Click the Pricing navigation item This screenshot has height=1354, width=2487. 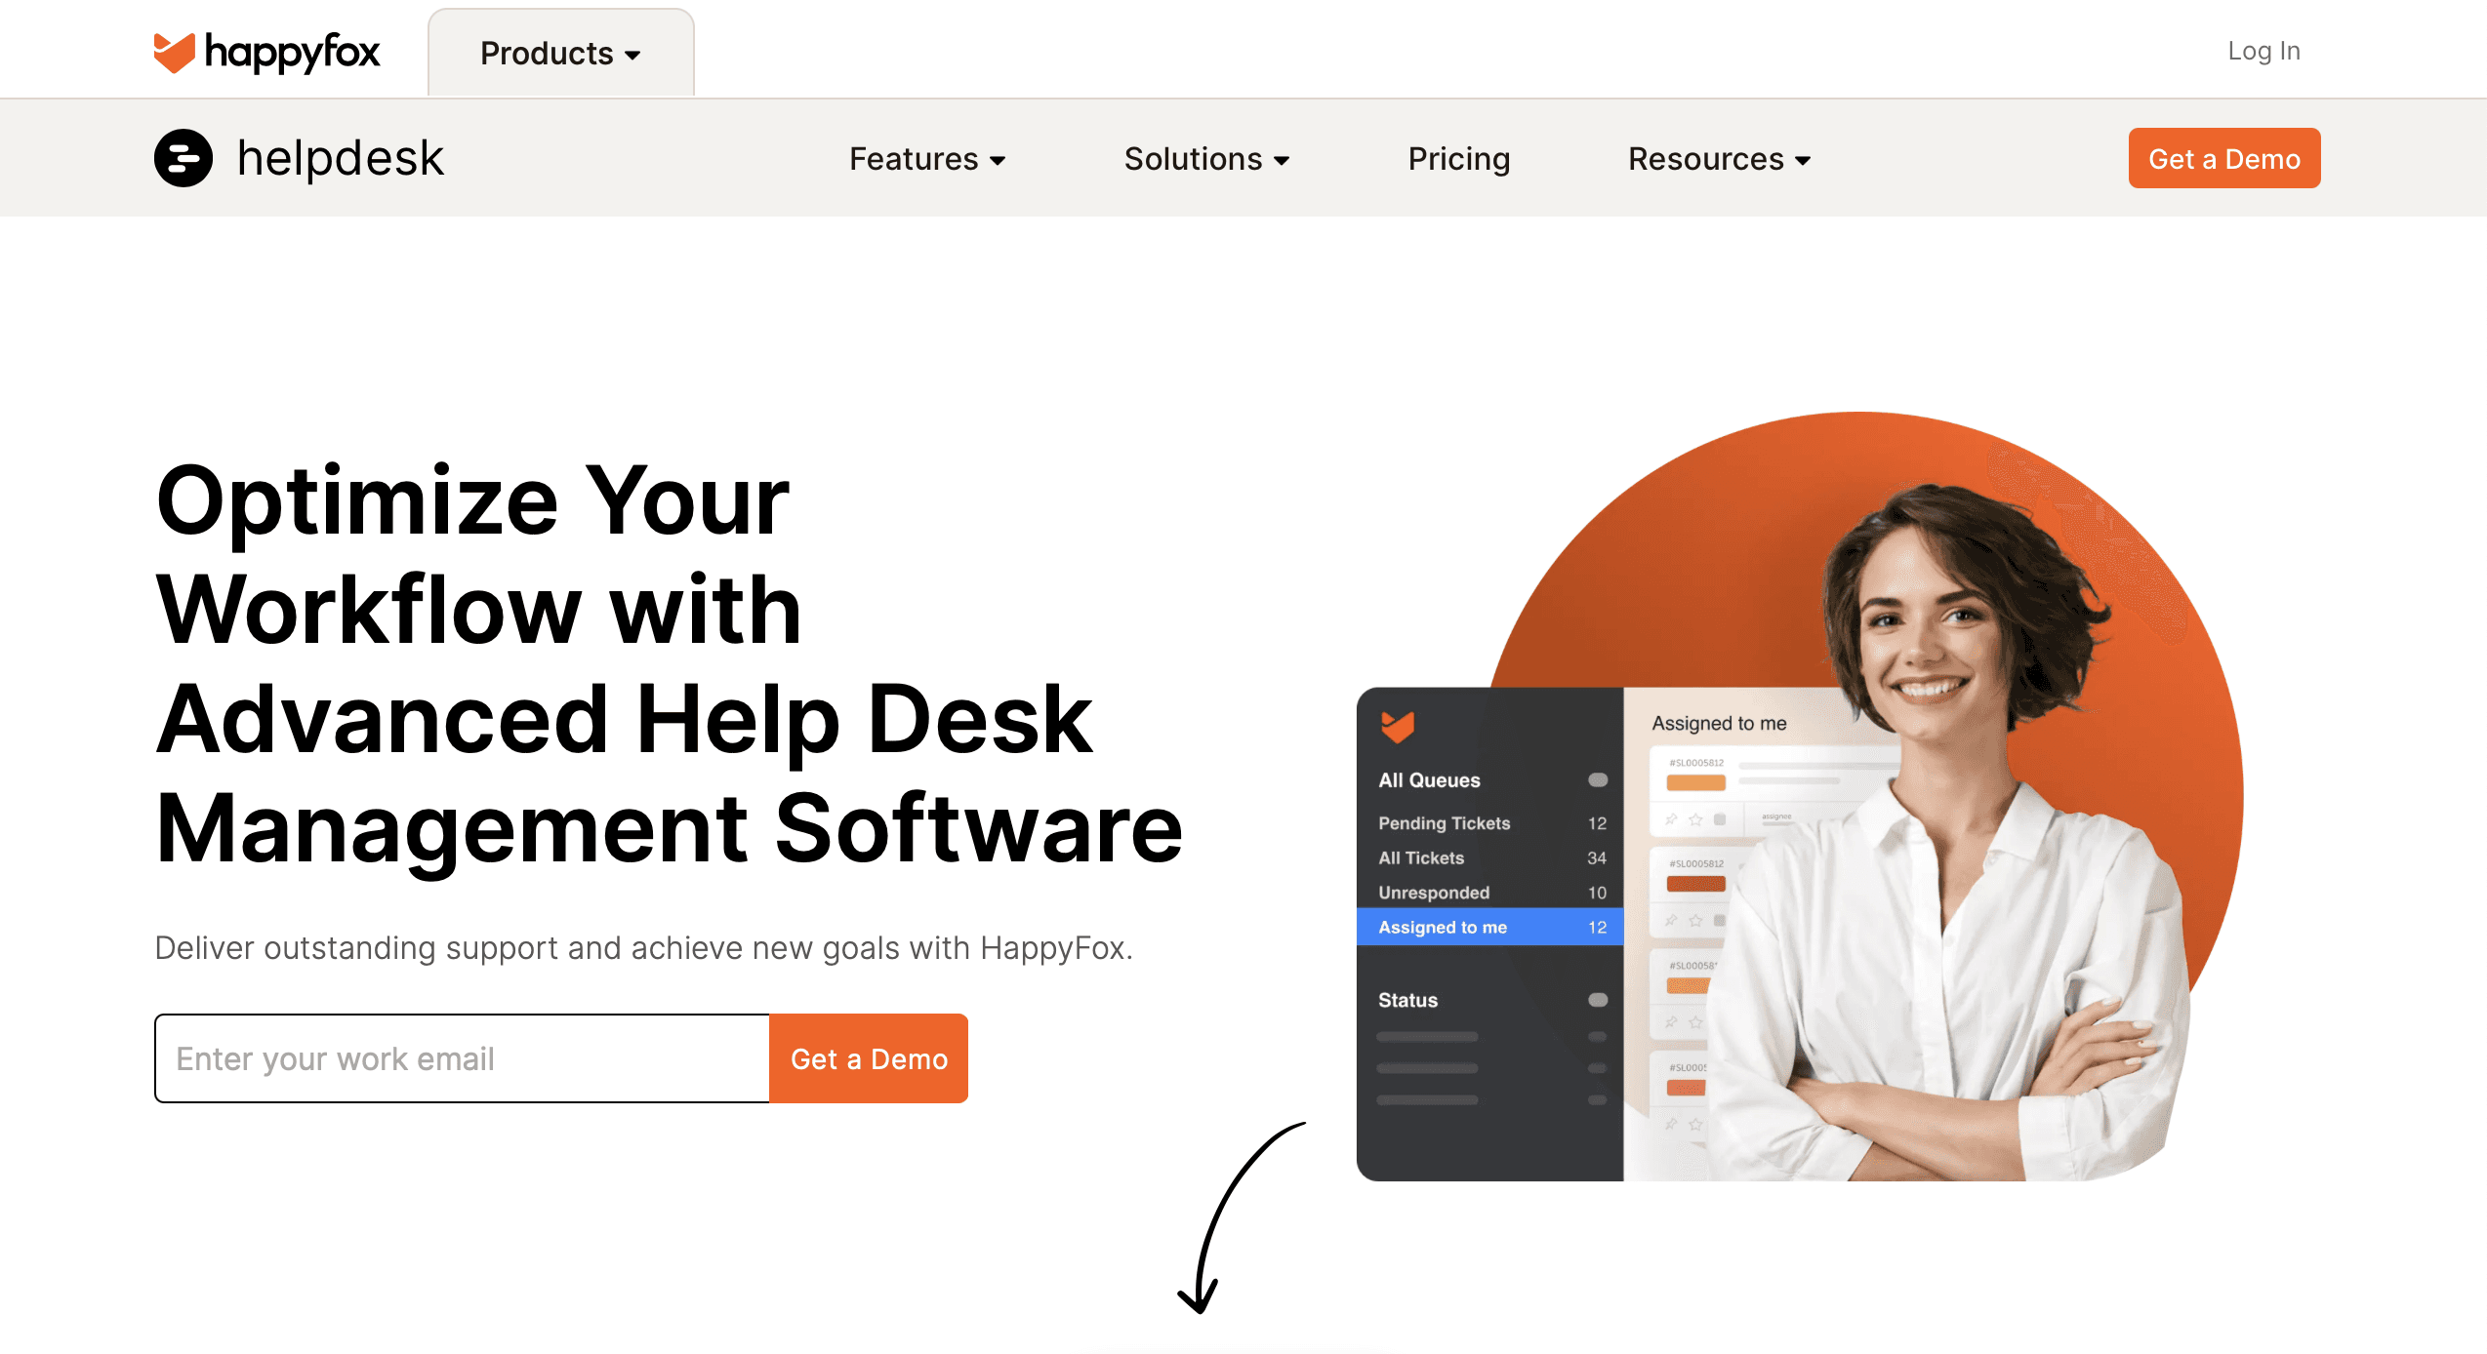(x=1461, y=158)
